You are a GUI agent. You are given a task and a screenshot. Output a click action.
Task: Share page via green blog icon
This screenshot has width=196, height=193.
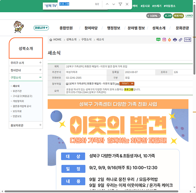(x=158, y=40)
